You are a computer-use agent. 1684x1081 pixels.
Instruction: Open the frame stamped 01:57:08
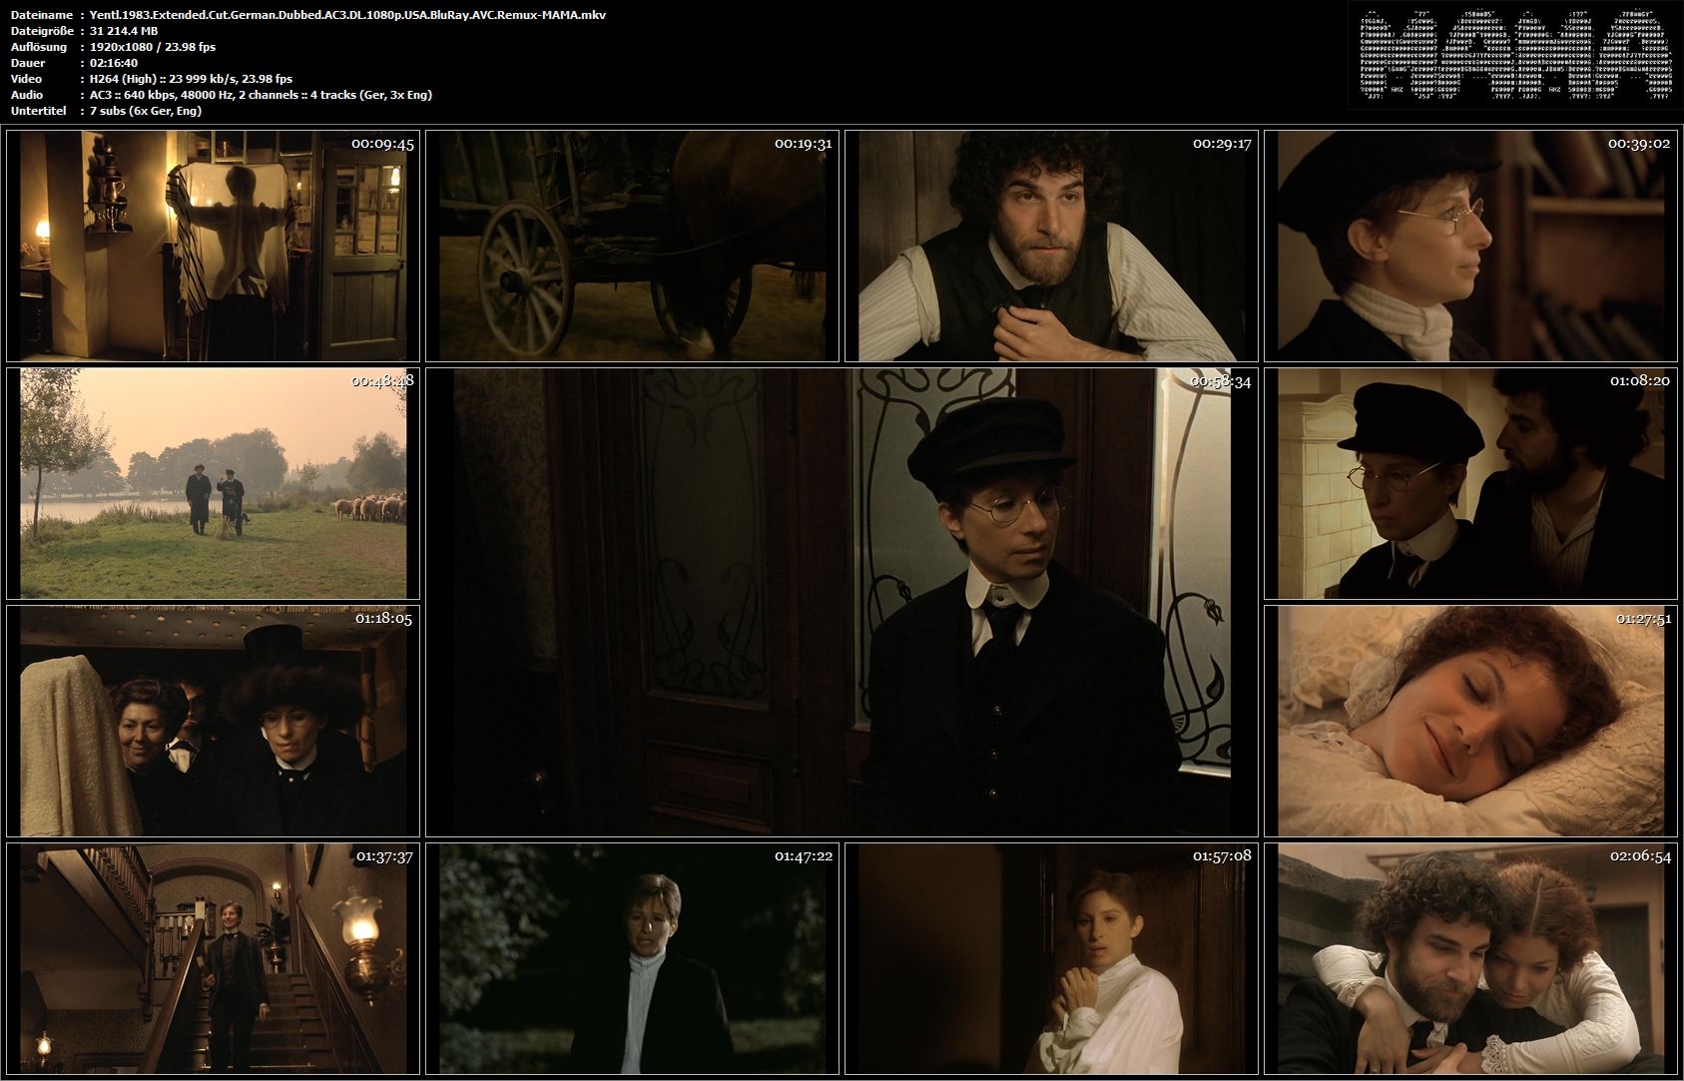pos(1051,958)
